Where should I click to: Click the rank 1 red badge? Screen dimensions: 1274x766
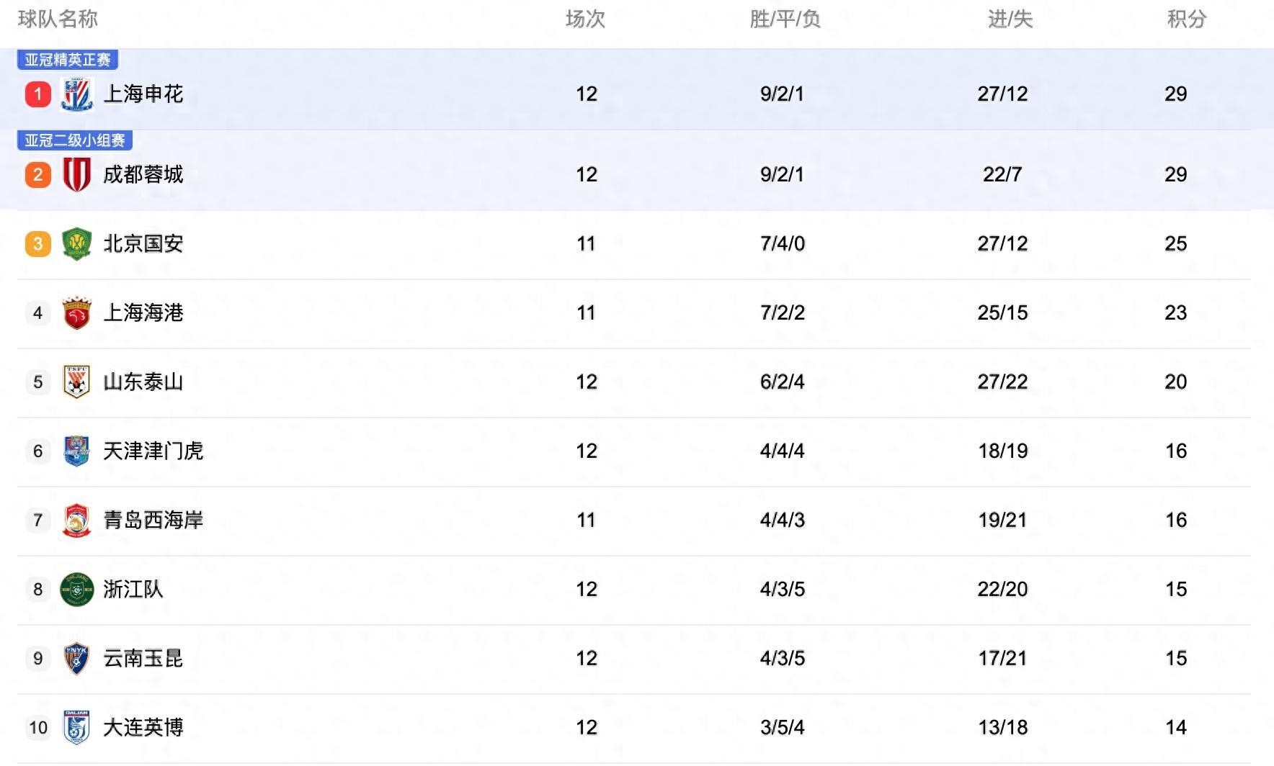point(38,94)
